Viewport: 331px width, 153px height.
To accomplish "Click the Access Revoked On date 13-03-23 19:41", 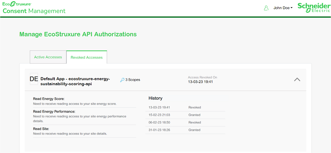I will pyautogui.click(x=200, y=82).
